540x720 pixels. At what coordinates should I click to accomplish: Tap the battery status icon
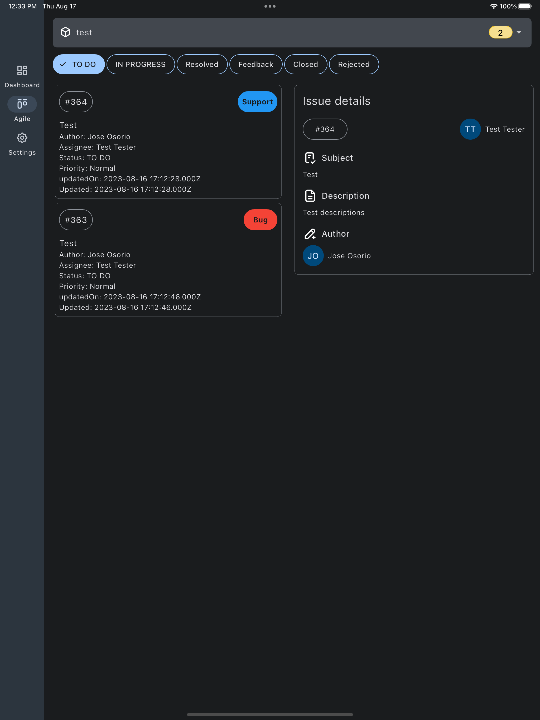pos(525,6)
